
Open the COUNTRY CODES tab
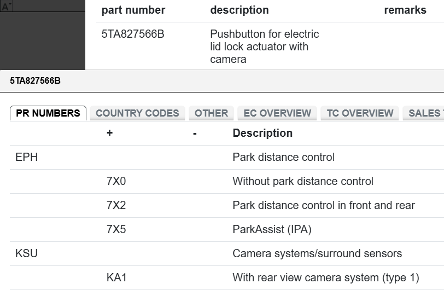[137, 113]
